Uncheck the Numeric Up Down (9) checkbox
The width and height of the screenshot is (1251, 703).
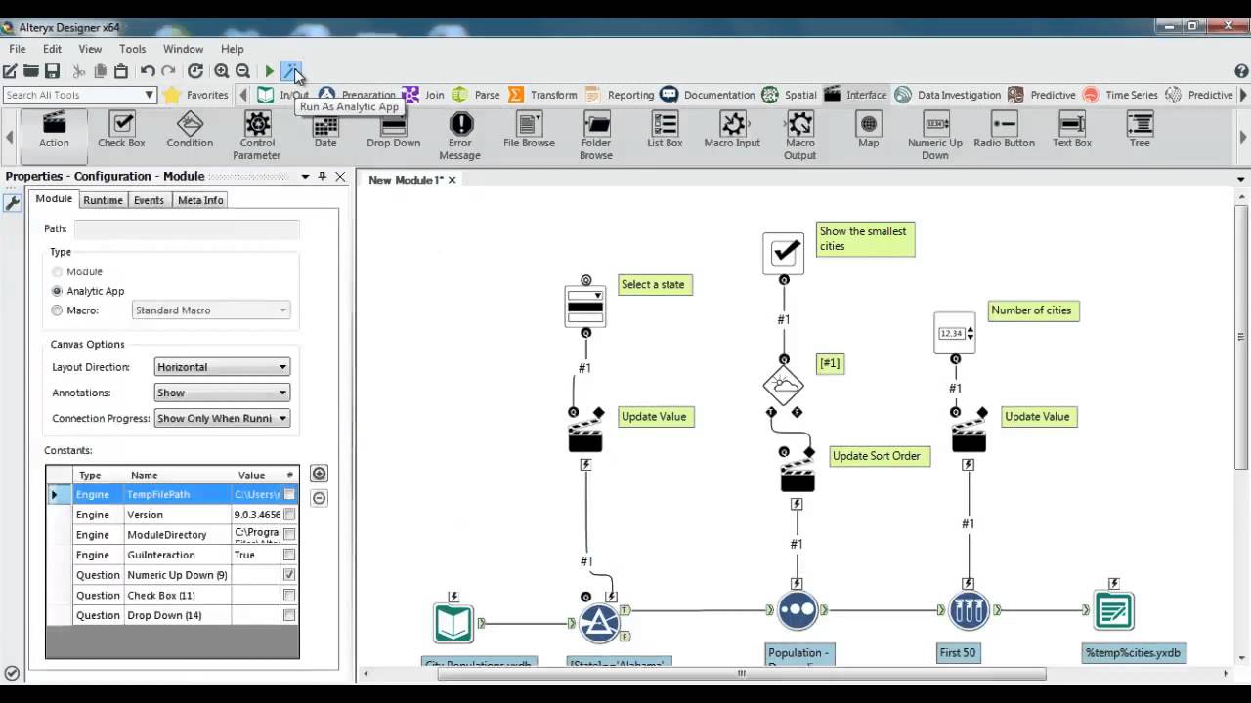pos(289,575)
